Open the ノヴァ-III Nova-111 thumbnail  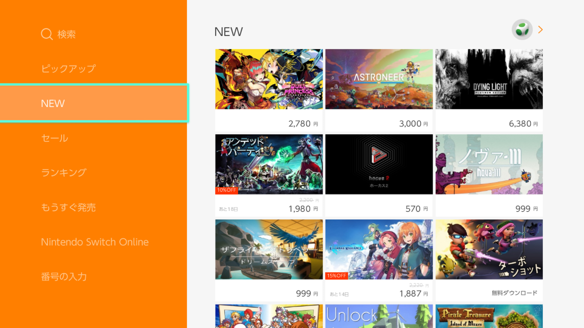tap(489, 164)
